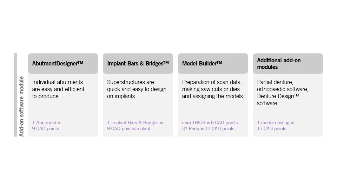Click the "orthopaedic software" text line
This screenshot has height=190, width=337.
point(283,89)
